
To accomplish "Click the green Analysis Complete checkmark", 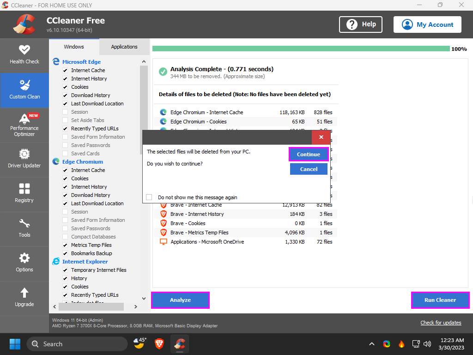I will (163, 72).
